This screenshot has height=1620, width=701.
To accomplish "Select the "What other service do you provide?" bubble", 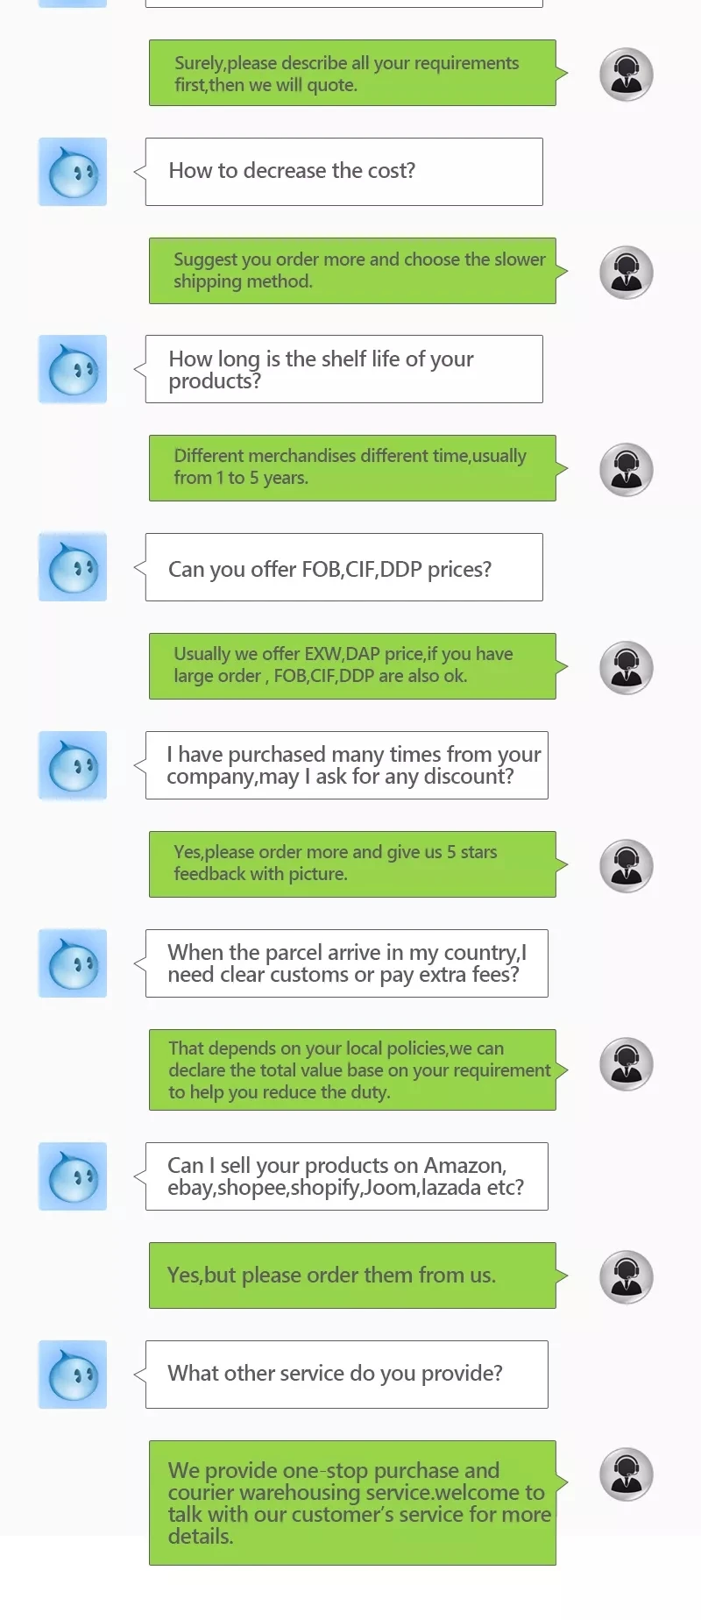I will click(346, 1375).
